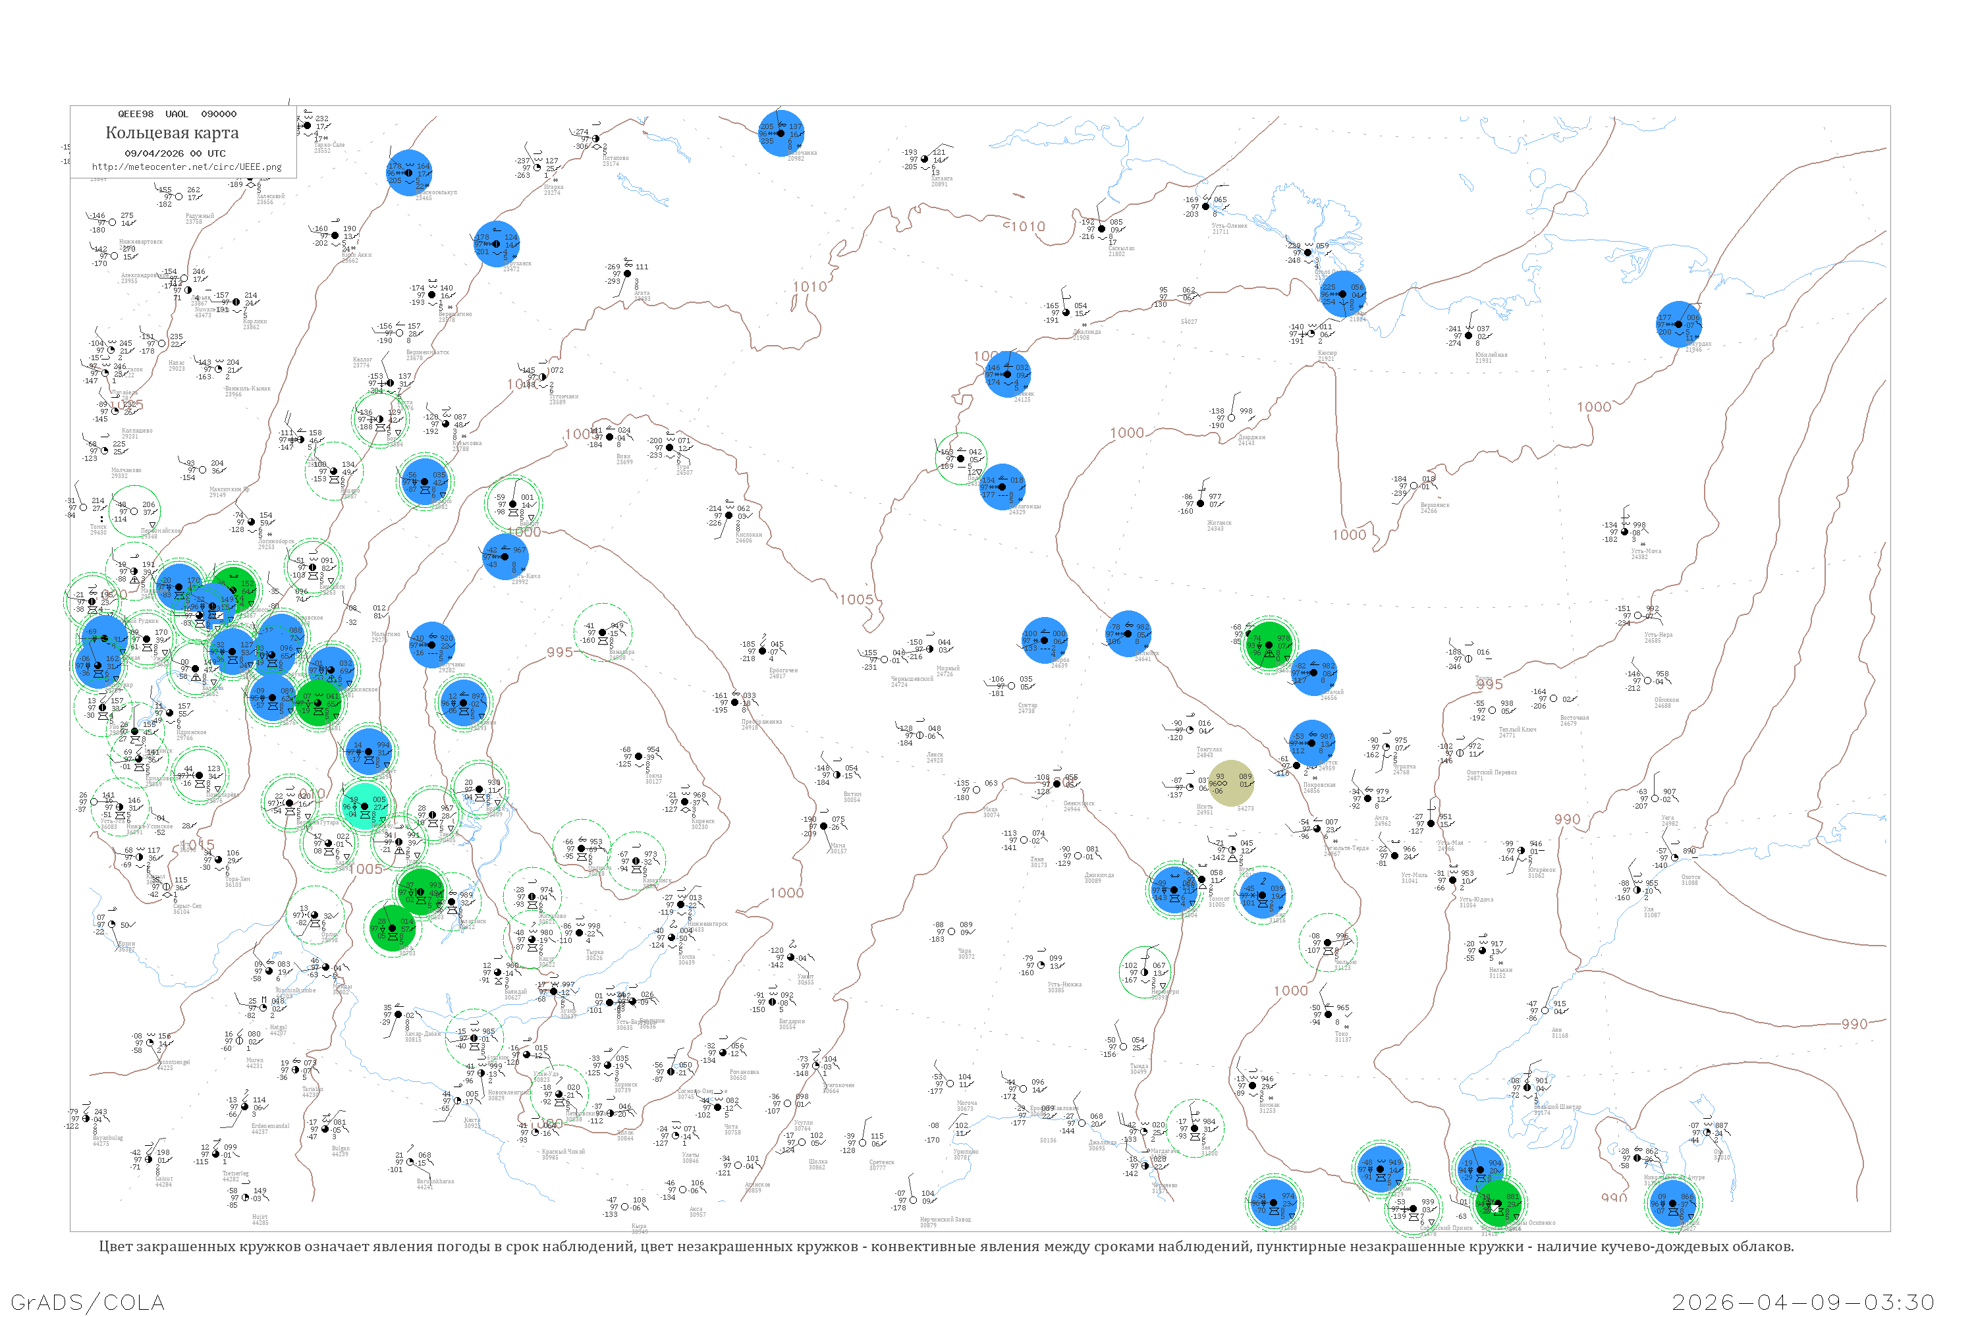Click green circle near Сангар station
This screenshot has height=1317, width=1976.
pos(1269,645)
